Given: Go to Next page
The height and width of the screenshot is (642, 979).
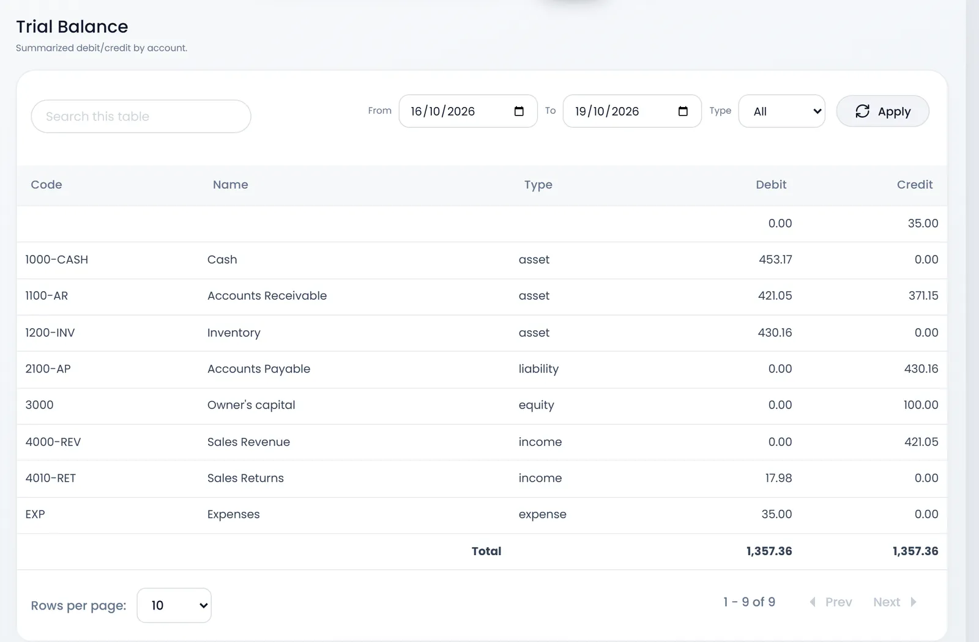Looking at the screenshot, I should (x=895, y=602).
